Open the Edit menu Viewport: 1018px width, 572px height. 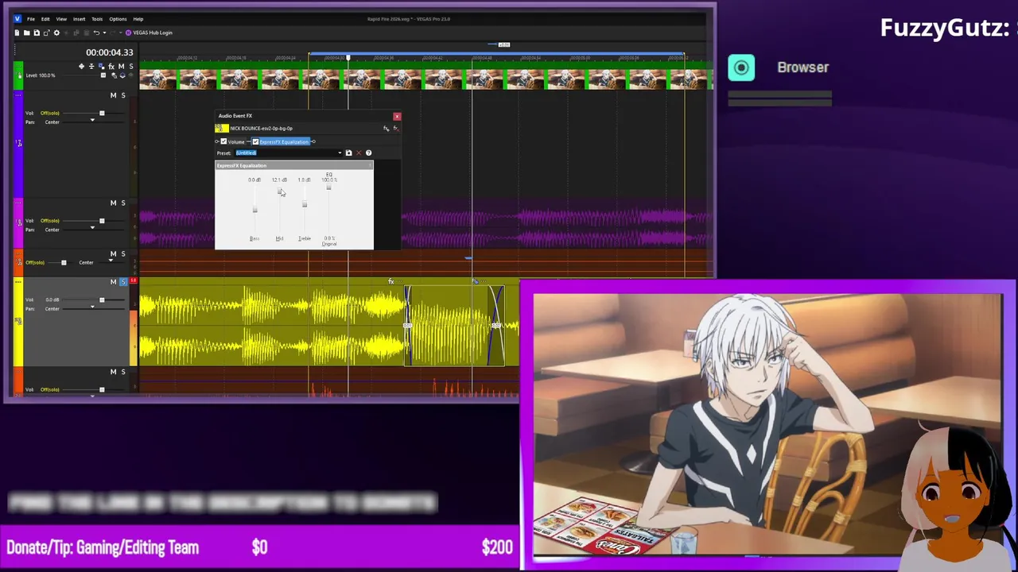tap(45, 19)
